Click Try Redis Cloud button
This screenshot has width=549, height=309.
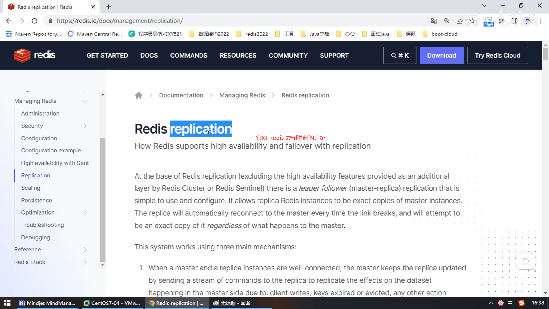(497, 55)
